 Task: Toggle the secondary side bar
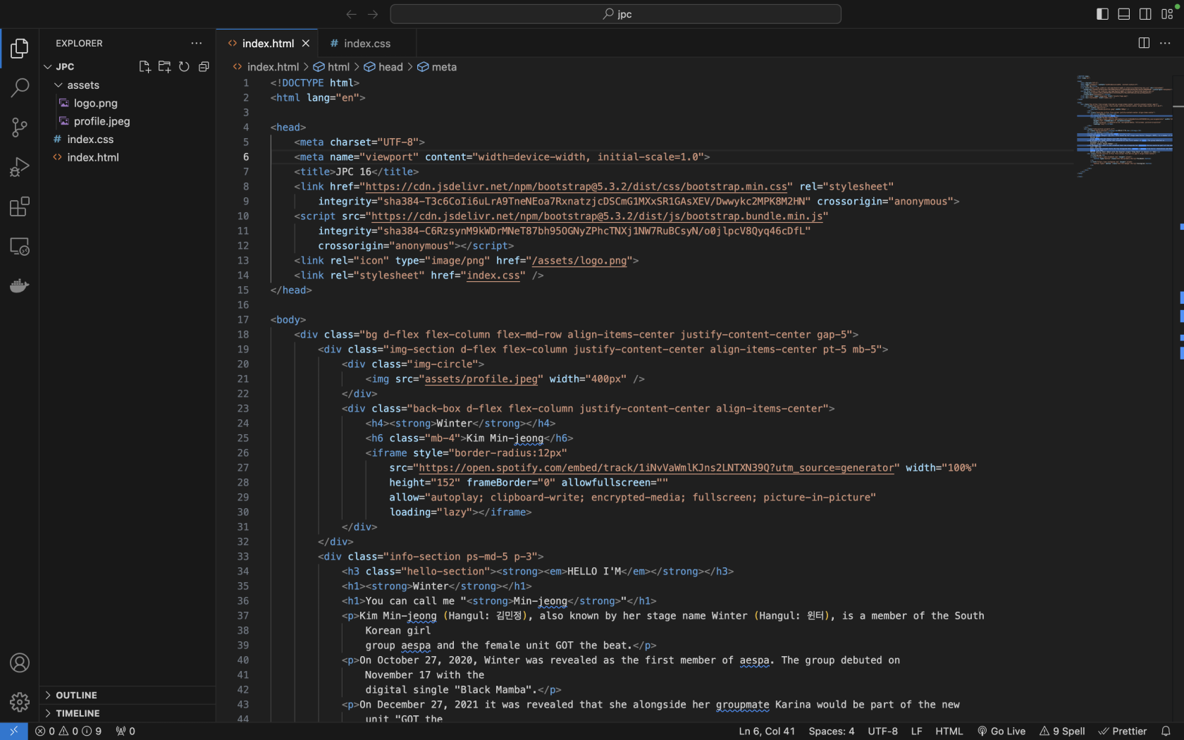pos(1145,14)
